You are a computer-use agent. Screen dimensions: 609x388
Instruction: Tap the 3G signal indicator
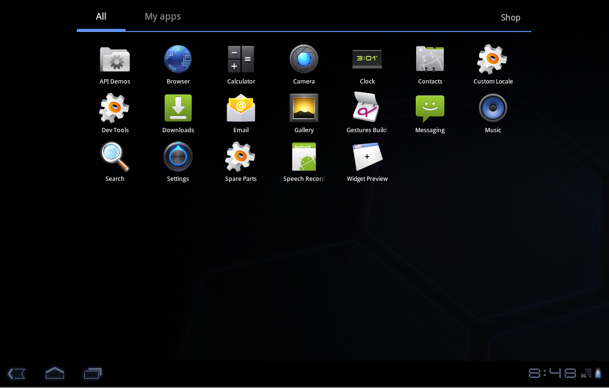click(586, 373)
